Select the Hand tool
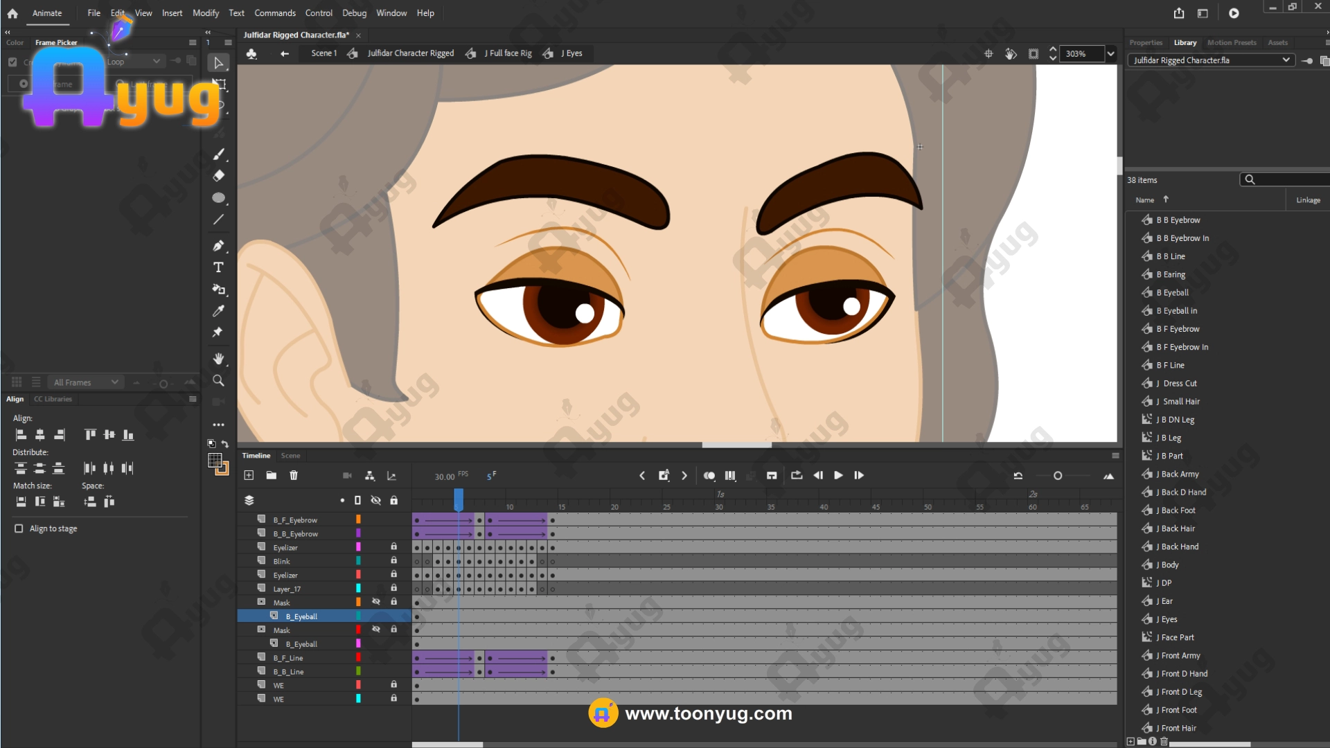Image resolution: width=1330 pixels, height=748 pixels. pyautogui.click(x=218, y=359)
